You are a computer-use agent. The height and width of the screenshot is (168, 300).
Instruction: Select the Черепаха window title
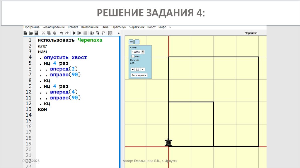pos(251,33)
